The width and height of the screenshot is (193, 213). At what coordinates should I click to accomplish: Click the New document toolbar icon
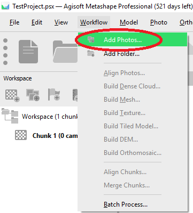click(x=28, y=52)
